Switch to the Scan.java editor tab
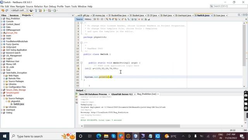 tap(220, 16)
